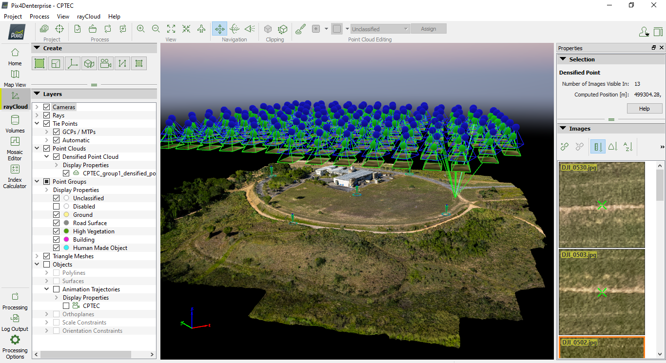Screen dimensions: 666x363
Task: Select the new video animation camera icon
Action: pos(105,63)
